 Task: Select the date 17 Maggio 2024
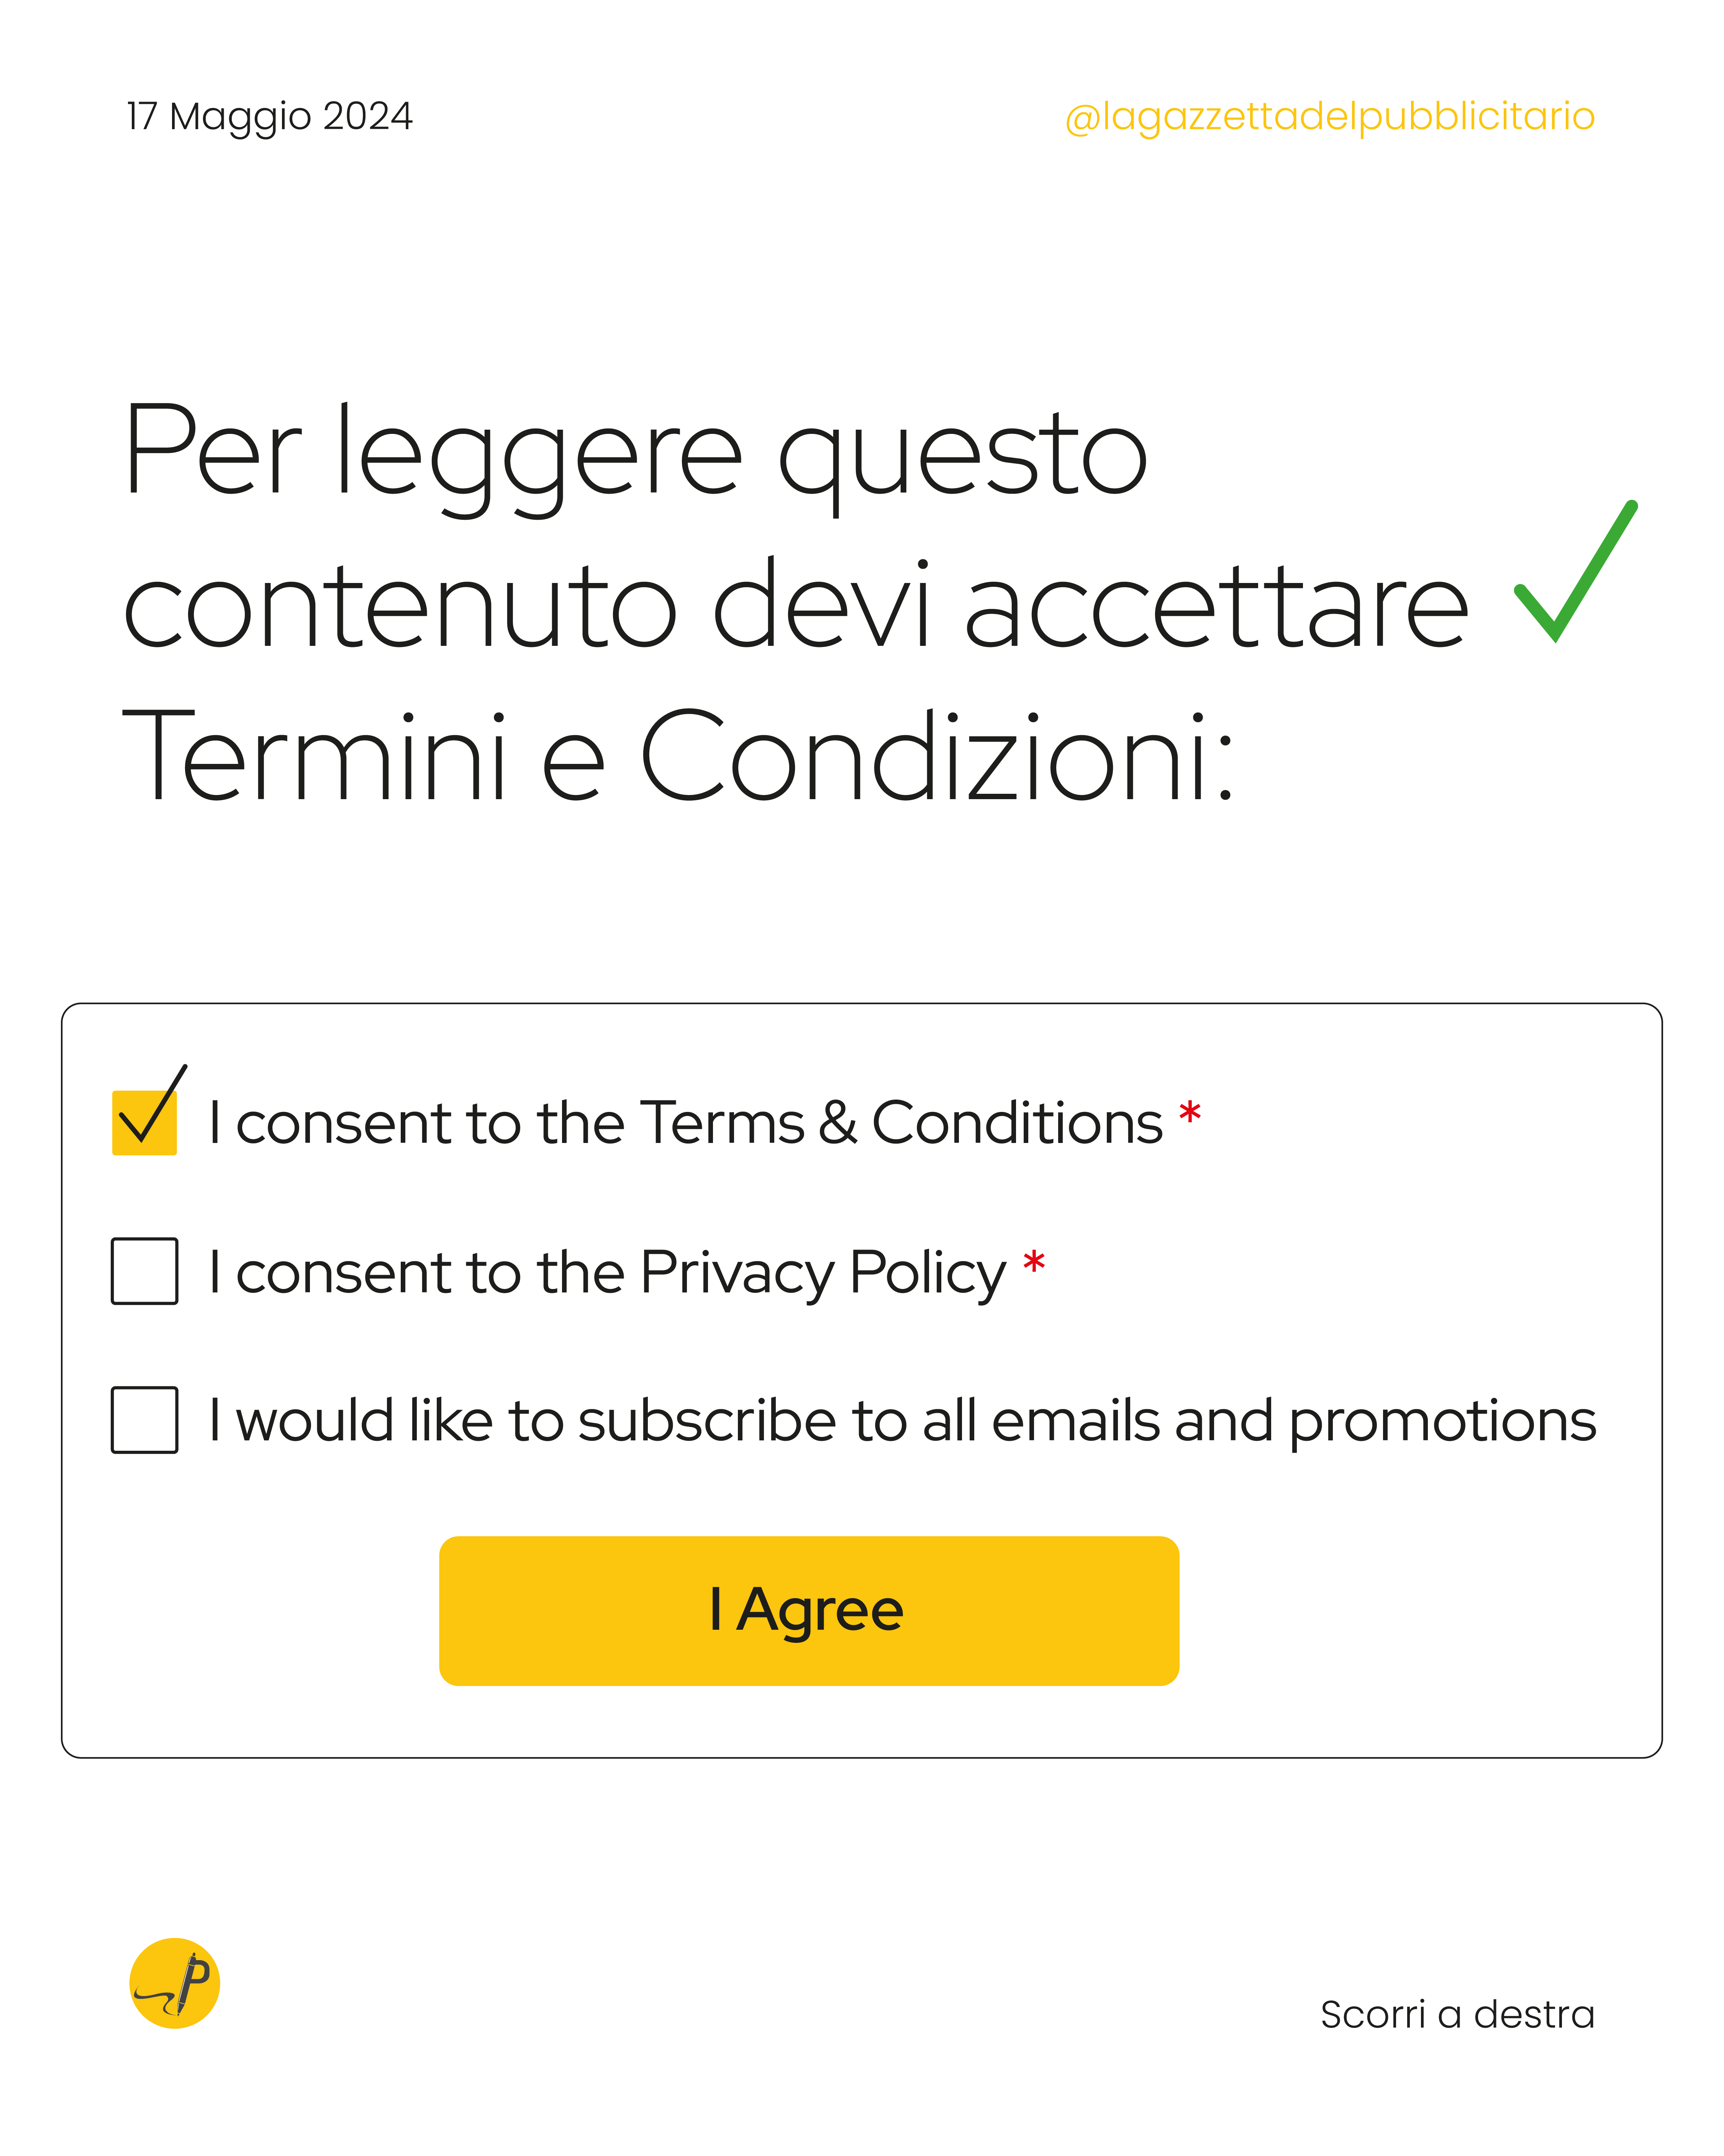pyautogui.click(x=270, y=117)
